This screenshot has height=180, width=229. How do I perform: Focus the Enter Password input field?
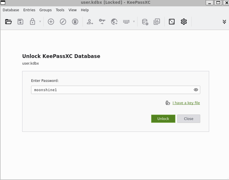click(x=112, y=90)
